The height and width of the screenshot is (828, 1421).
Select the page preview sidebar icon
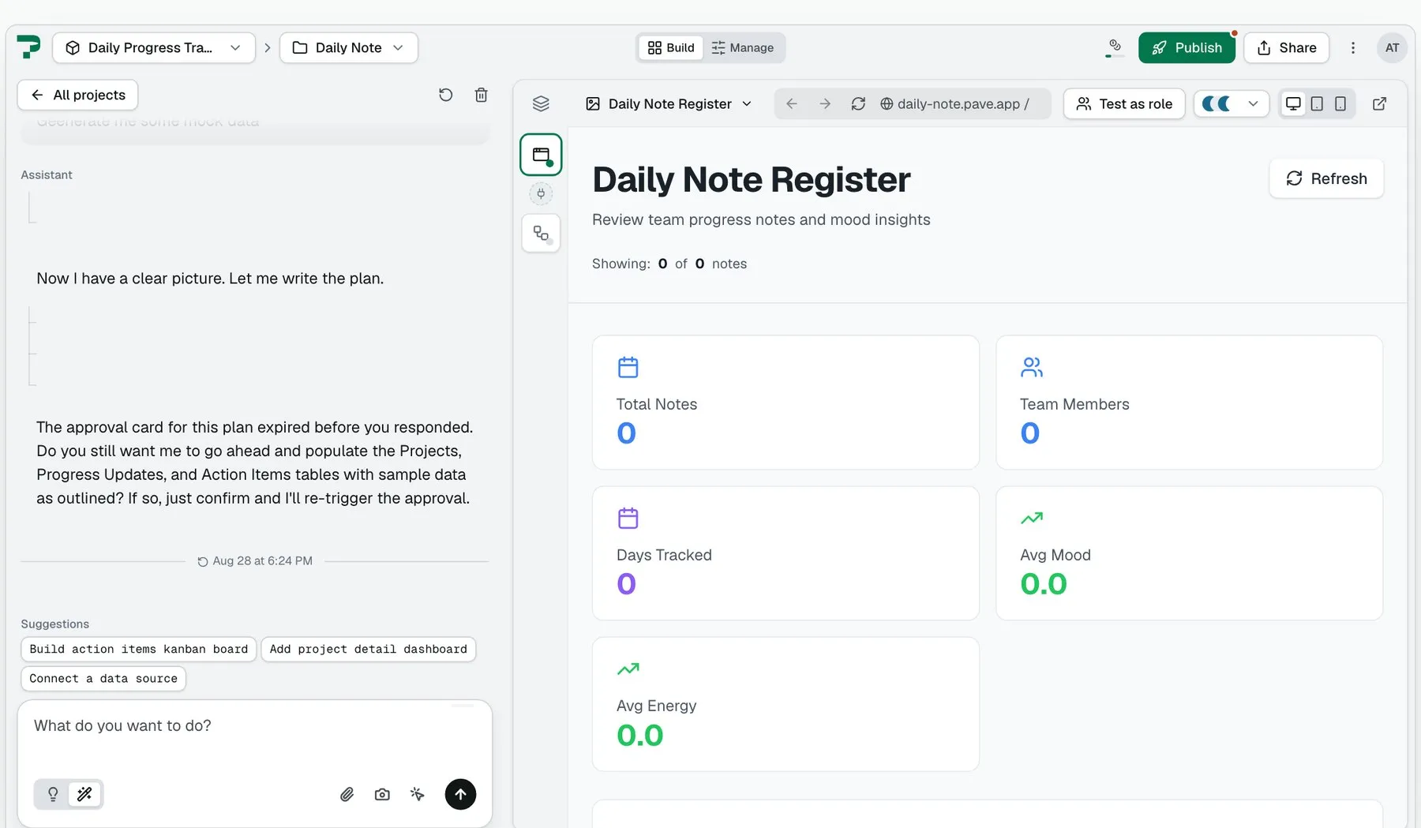[x=541, y=155]
